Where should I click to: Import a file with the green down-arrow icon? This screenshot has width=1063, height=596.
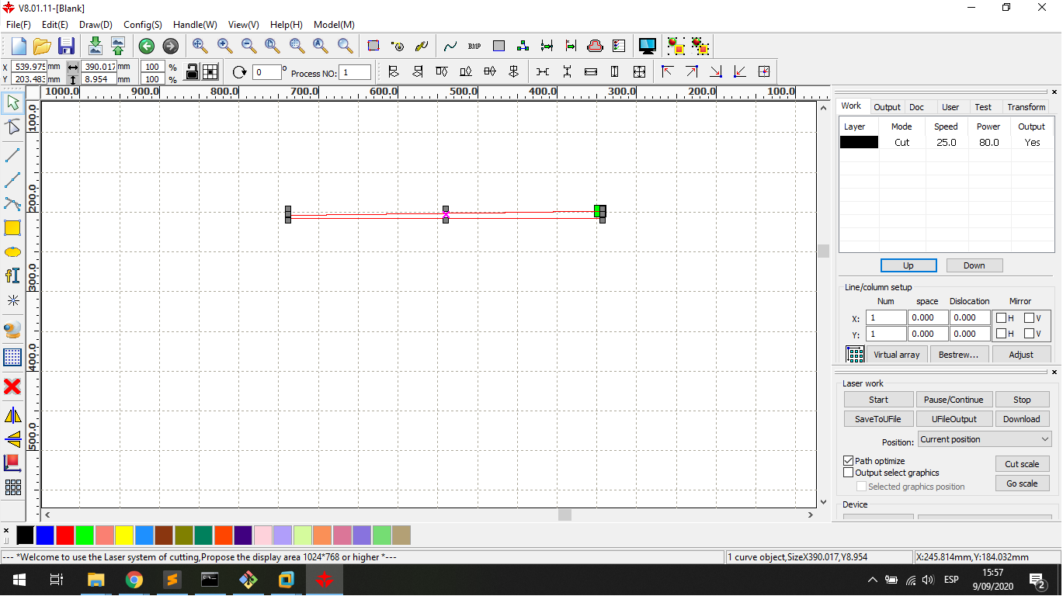tap(95, 46)
